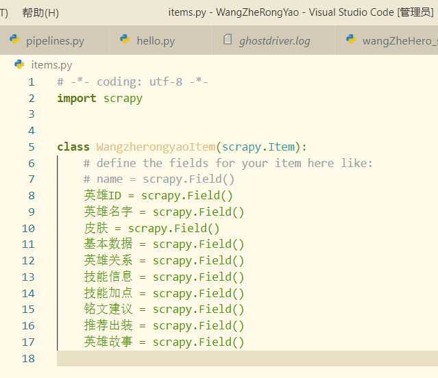Click the WangzherongyaoItem class name

(156, 147)
